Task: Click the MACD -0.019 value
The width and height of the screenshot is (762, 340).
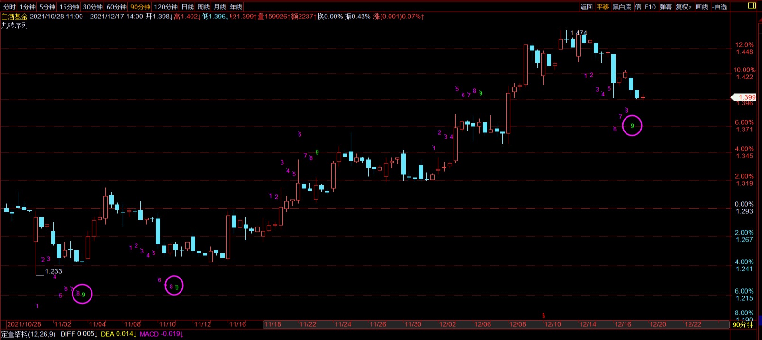Action: click(162, 334)
